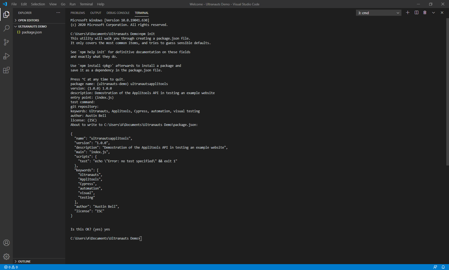Viewport: 449px width, 270px height.
Task: Click the 'npm init' command line text
Action: coord(147,34)
